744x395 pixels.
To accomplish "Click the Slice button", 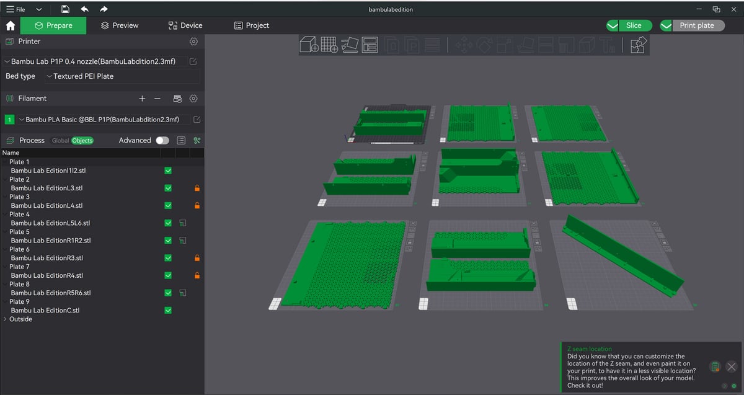I will coord(634,25).
